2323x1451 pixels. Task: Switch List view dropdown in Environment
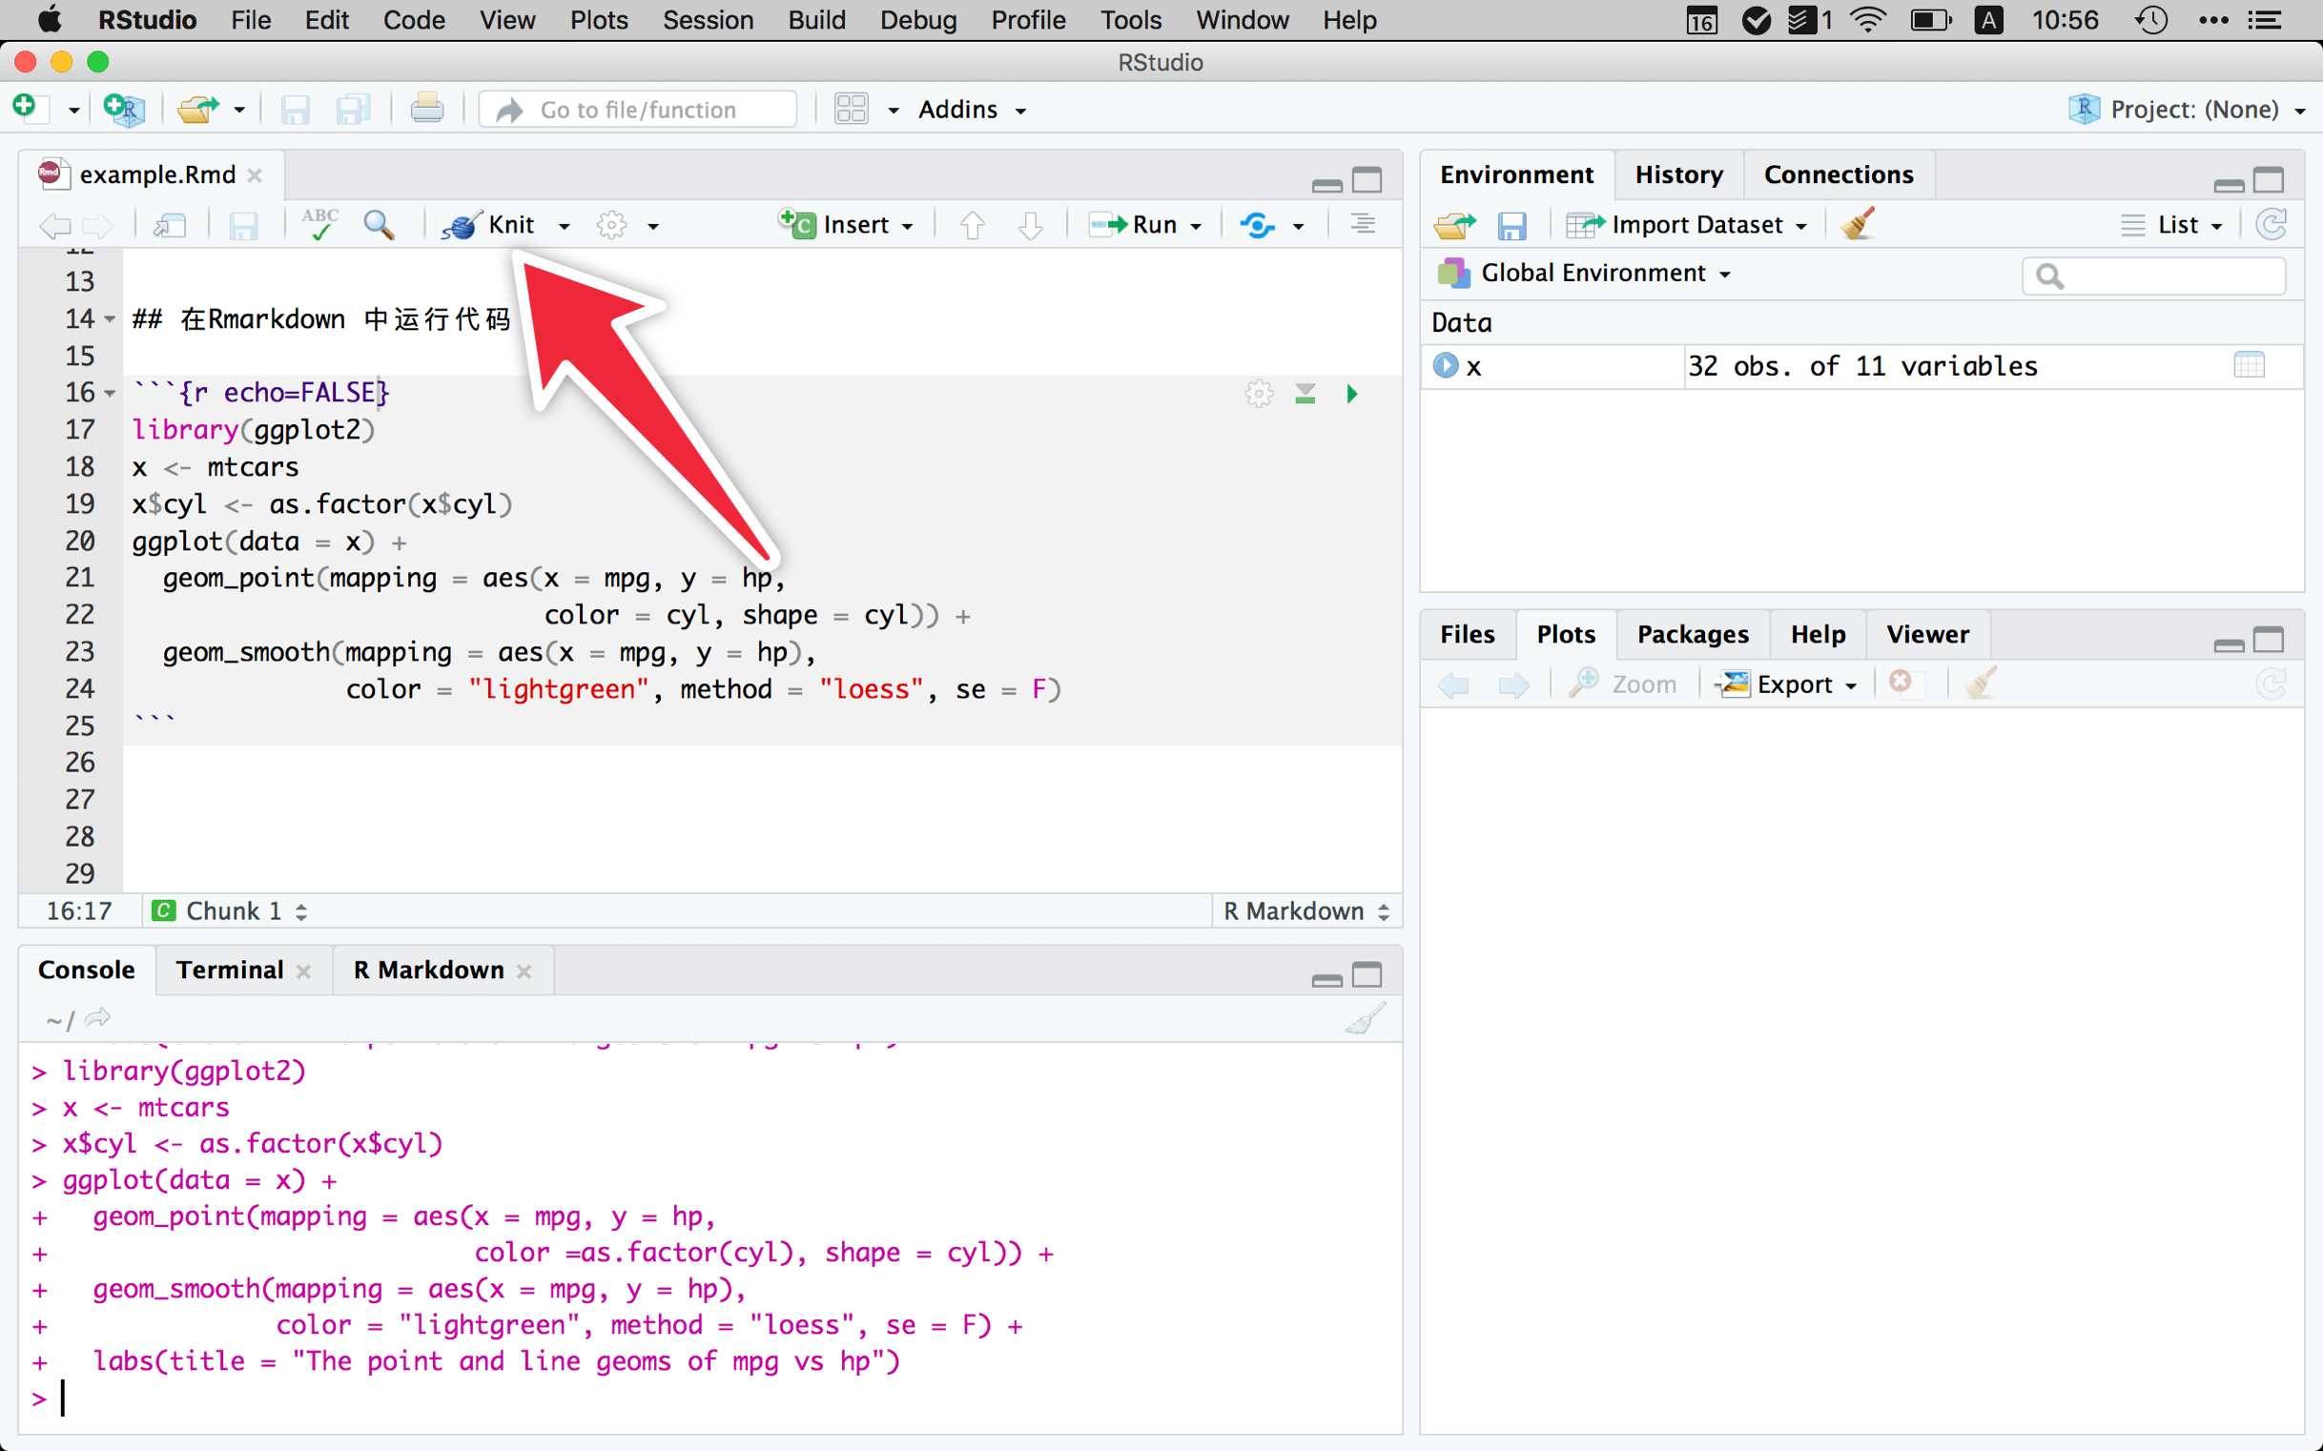coord(2172,226)
